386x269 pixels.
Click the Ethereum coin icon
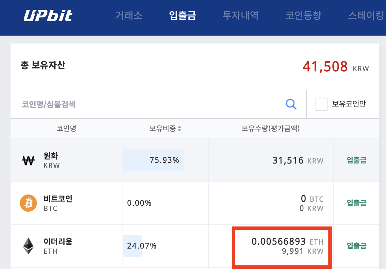pos(28,246)
